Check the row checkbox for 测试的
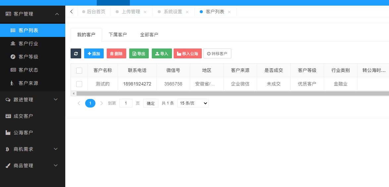The height and width of the screenshot is (187, 389). point(79,84)
